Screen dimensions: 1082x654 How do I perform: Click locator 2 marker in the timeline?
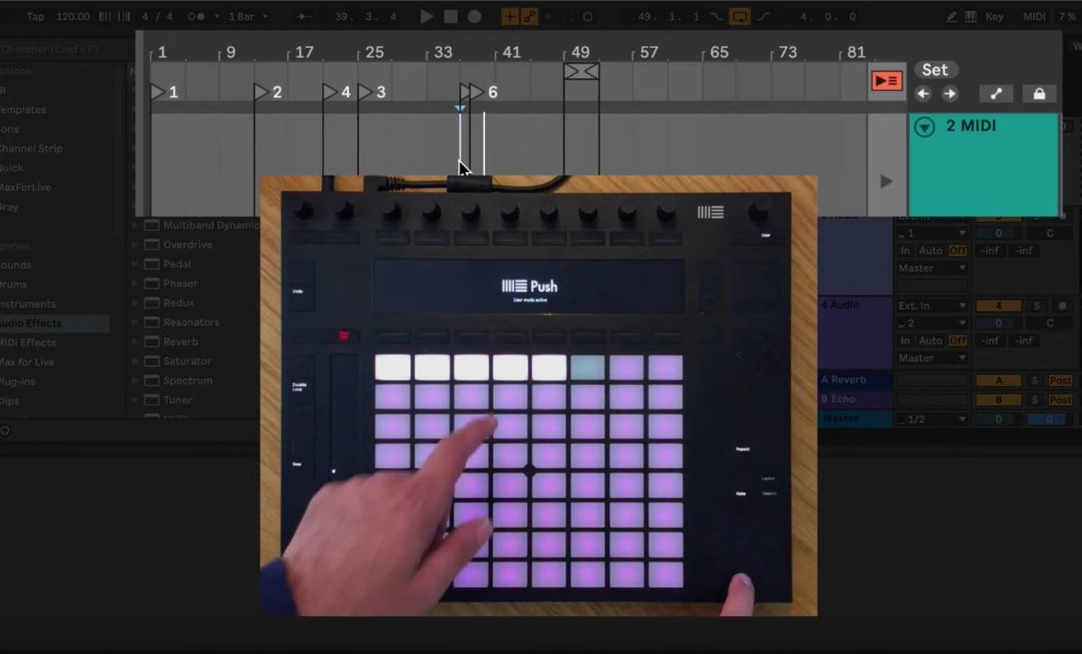coord(261,92)
